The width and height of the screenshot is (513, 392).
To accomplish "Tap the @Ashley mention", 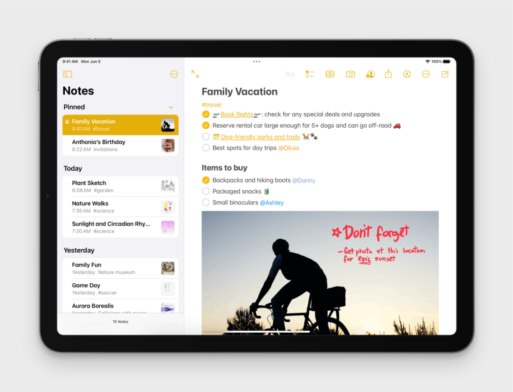I will (272, 203).
